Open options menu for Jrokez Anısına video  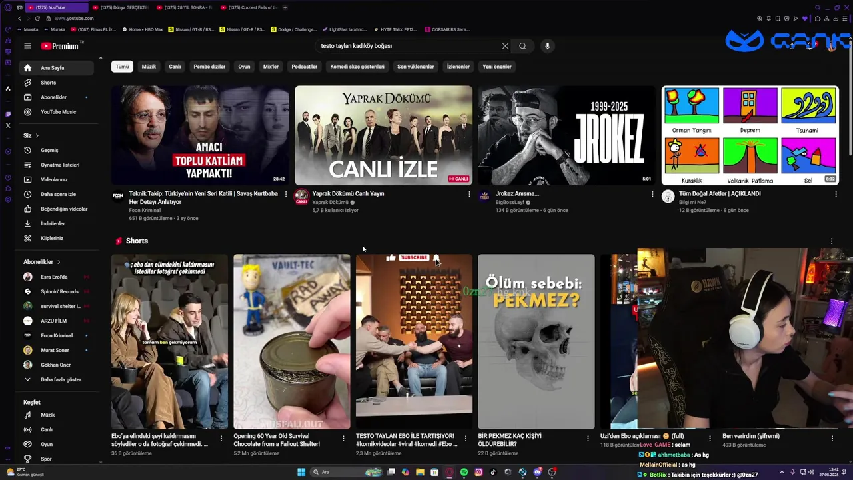pyautogui.click(x=652, y=194)
